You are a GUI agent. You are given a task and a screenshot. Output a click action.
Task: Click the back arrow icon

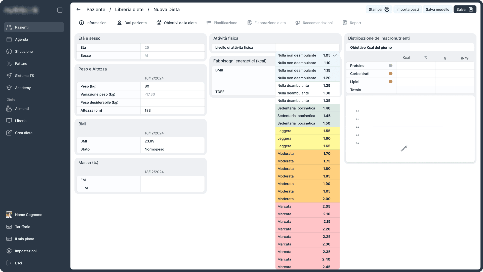(78, 10)
